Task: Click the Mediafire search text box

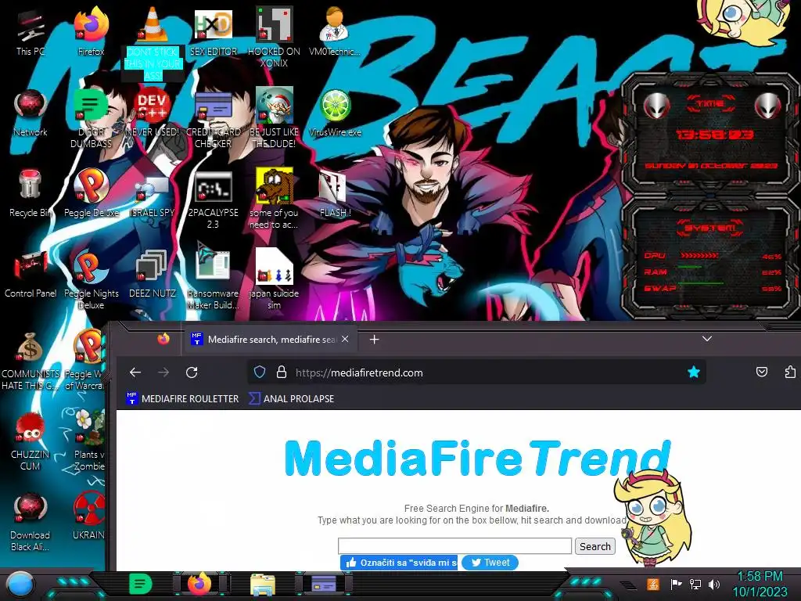Action: [454, 545]
